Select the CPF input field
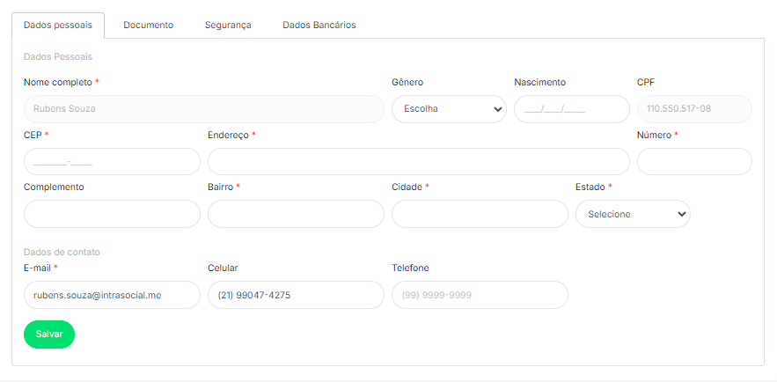 click(694, 109)
